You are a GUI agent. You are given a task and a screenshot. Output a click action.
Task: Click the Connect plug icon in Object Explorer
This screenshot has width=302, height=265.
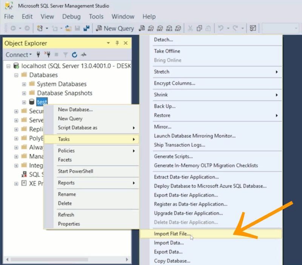38,55
